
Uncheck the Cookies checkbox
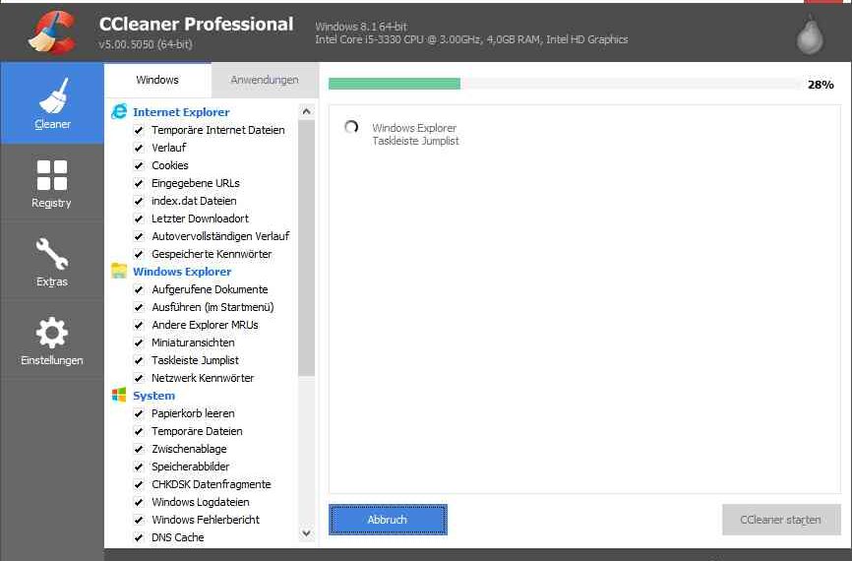[x=139, y=165]
